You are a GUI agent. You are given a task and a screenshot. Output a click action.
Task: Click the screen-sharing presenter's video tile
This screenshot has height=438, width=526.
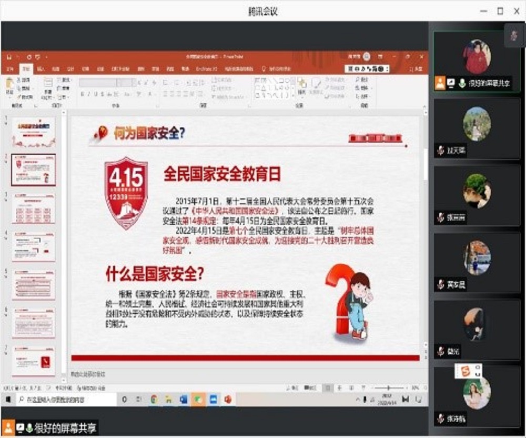[476, 61]
